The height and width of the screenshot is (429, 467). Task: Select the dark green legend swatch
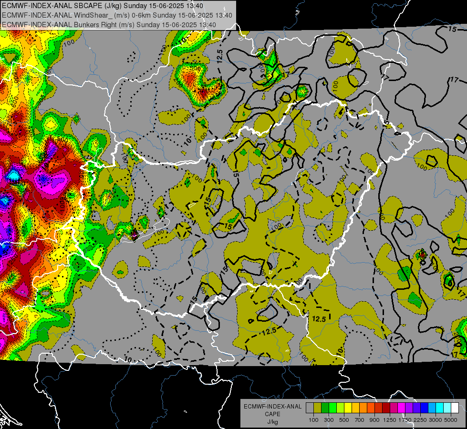[x=325, y=408]
